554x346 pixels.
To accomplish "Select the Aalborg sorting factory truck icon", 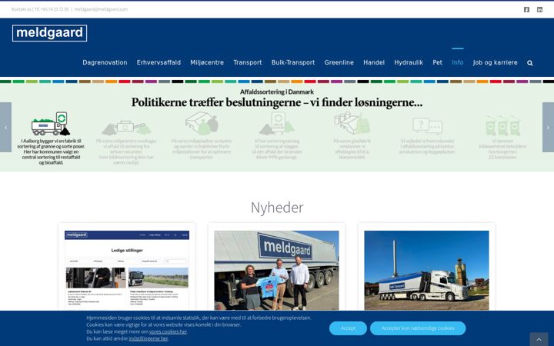I will tap(51, 124).
